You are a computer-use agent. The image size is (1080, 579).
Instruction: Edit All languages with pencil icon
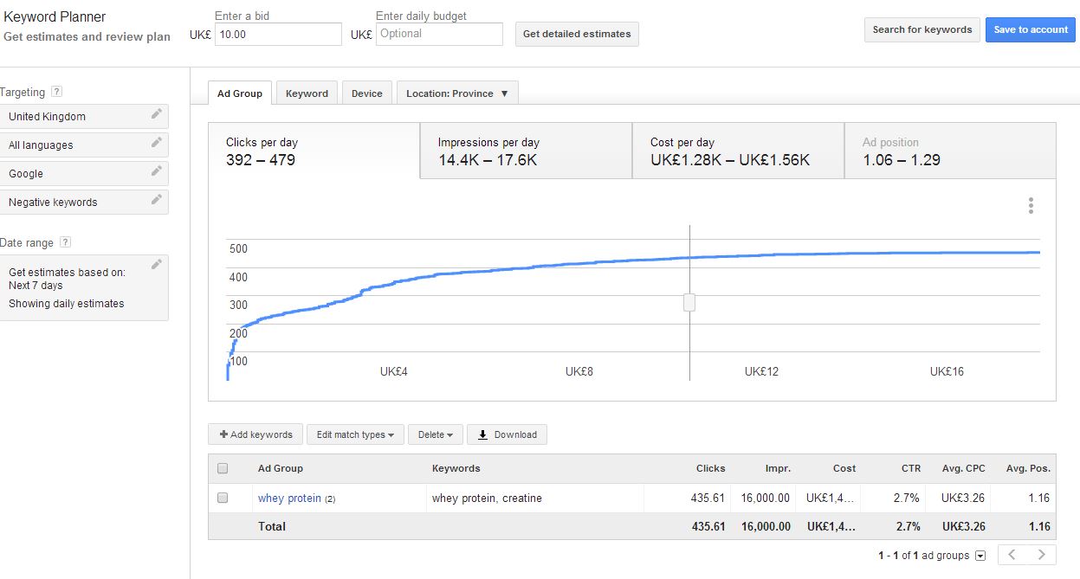156,143
